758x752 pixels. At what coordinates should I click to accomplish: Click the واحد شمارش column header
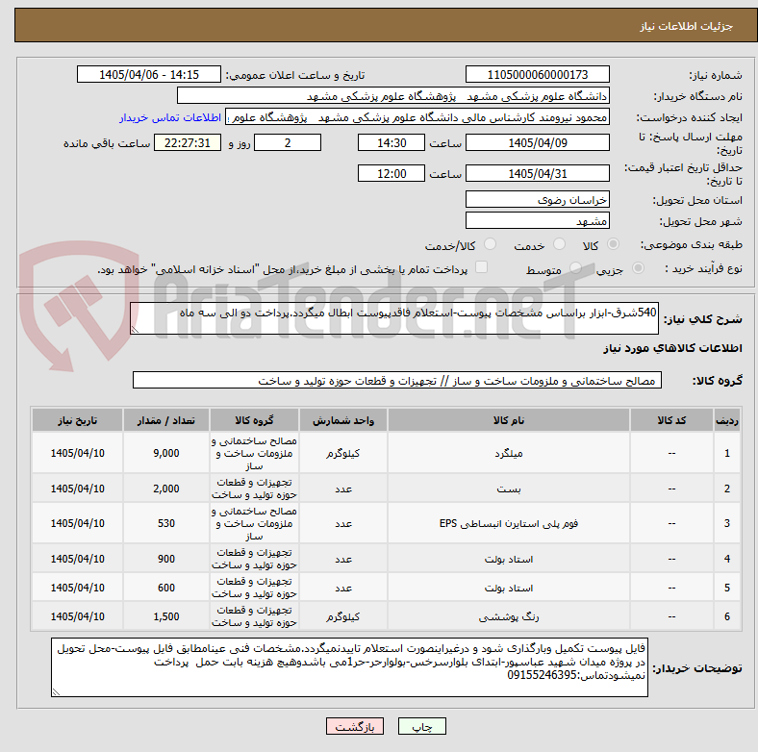(x=343, y=420)
